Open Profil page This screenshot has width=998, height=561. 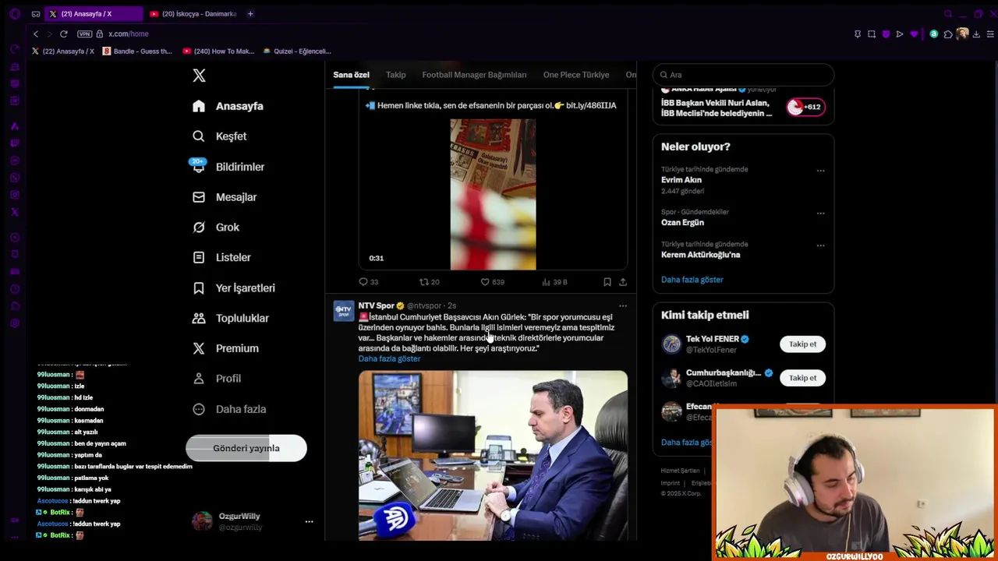217,379
